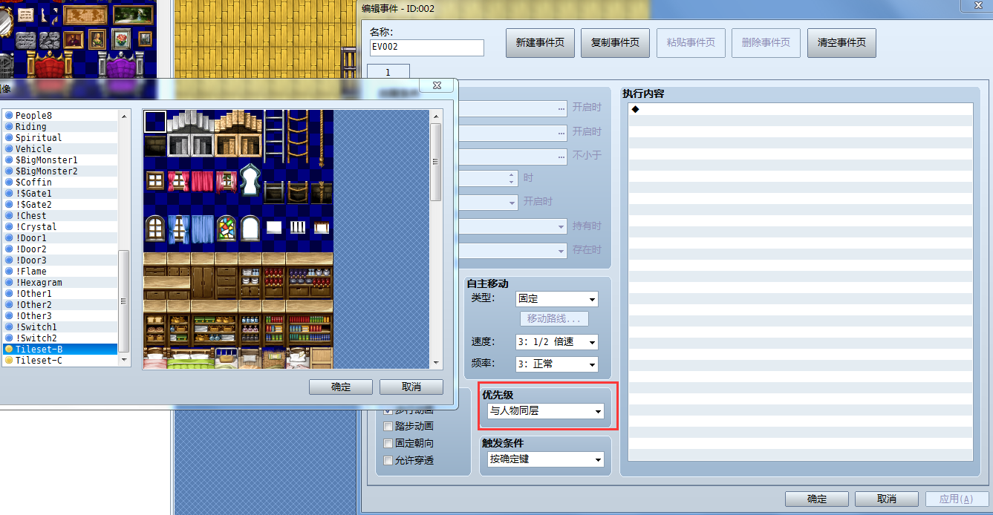Select the plain blue curtain tile
Image resolution: width=993 pixels, height=515 pixels.
203,228
